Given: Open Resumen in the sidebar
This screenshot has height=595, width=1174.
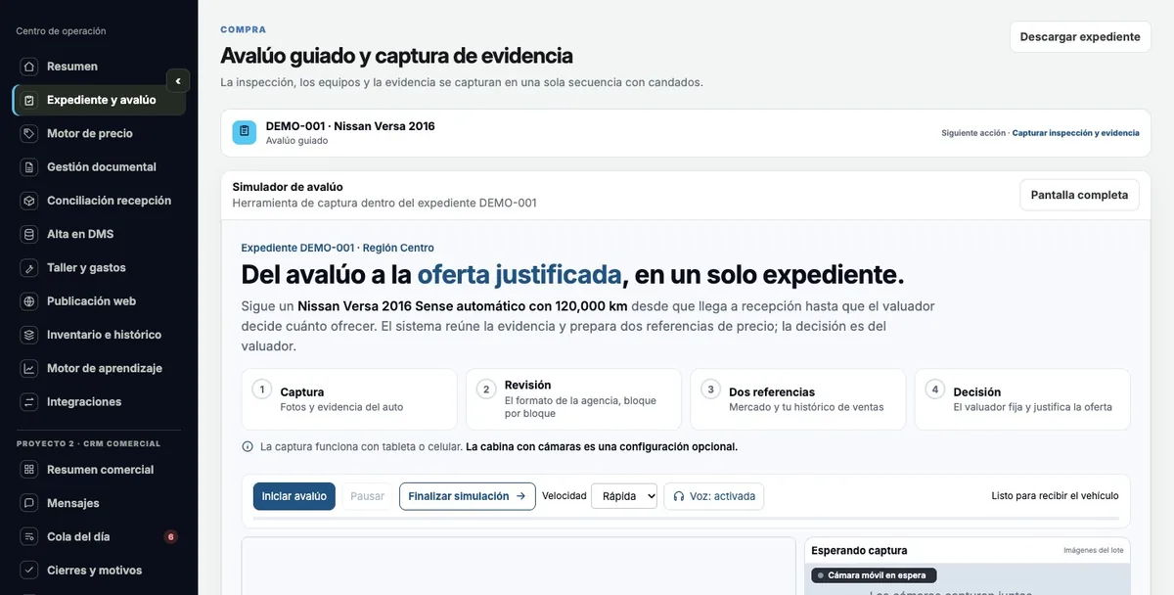Looking at the screenshot, I should click(99, 67).
